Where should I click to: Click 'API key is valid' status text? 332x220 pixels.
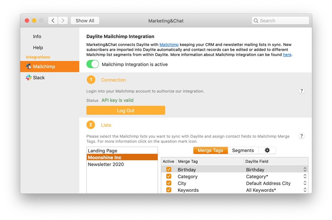click(x=117, y=100)
